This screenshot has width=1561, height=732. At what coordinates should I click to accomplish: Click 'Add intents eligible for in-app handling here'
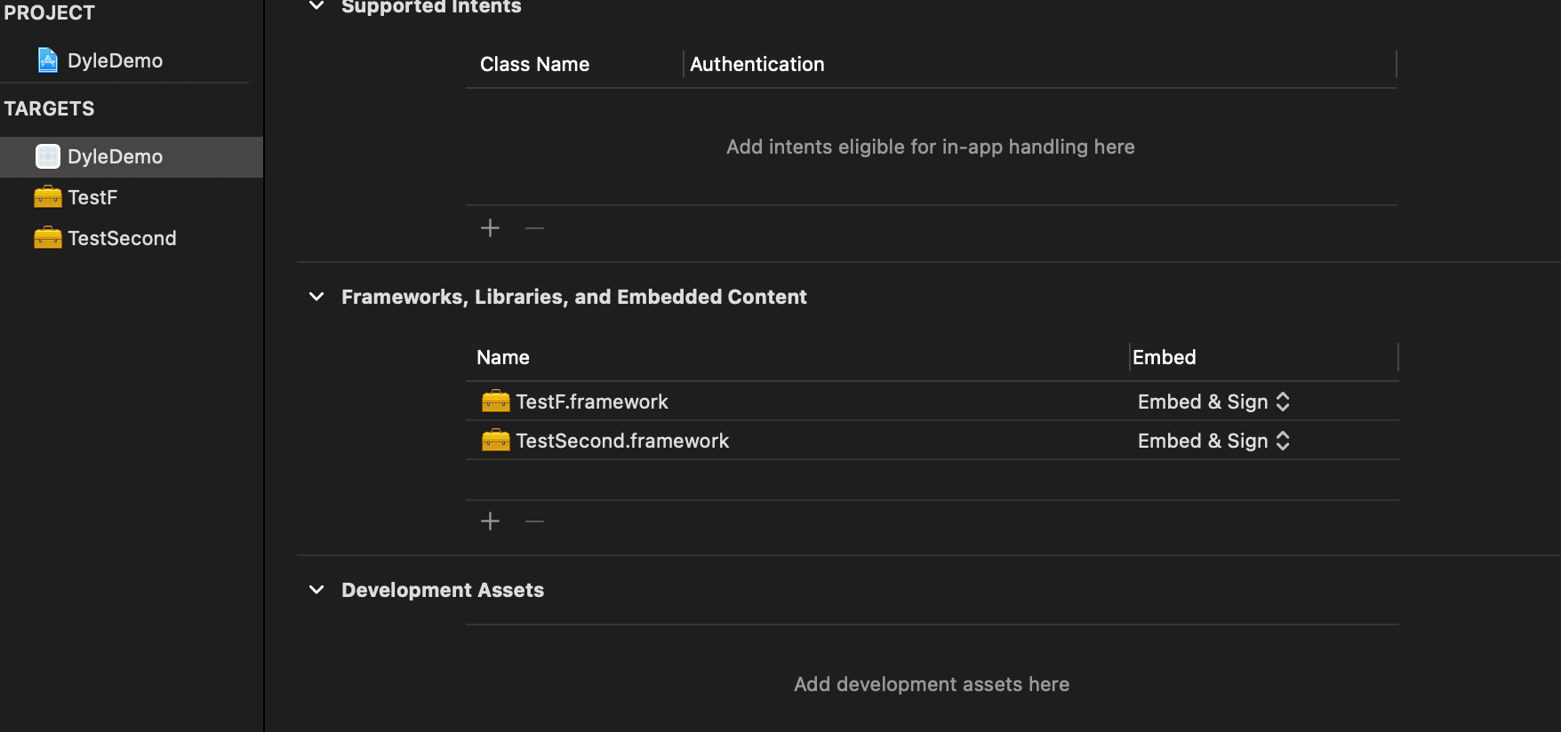(931, 147)
